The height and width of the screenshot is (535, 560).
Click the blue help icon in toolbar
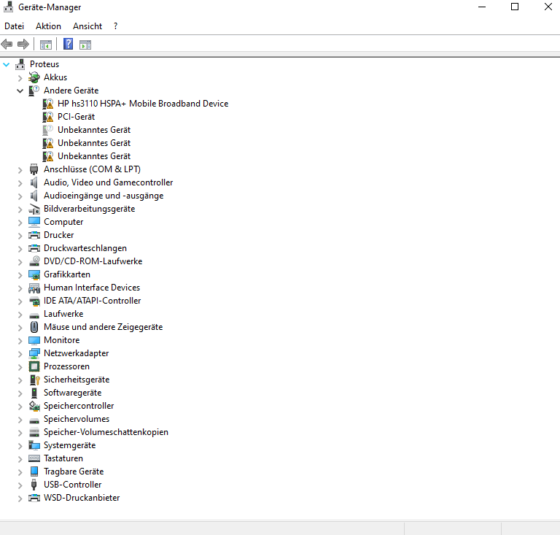(x=68, y=44)
